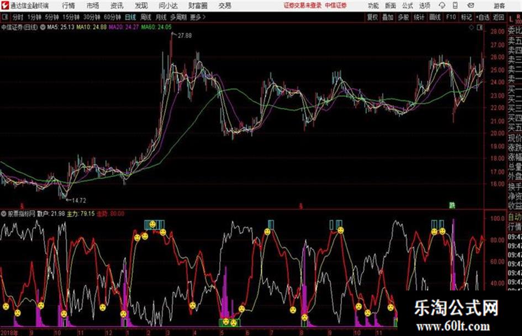This screenshot has width=522, height=336.
Task: Select the 月线 monthly tab
Action: [161, 17]
